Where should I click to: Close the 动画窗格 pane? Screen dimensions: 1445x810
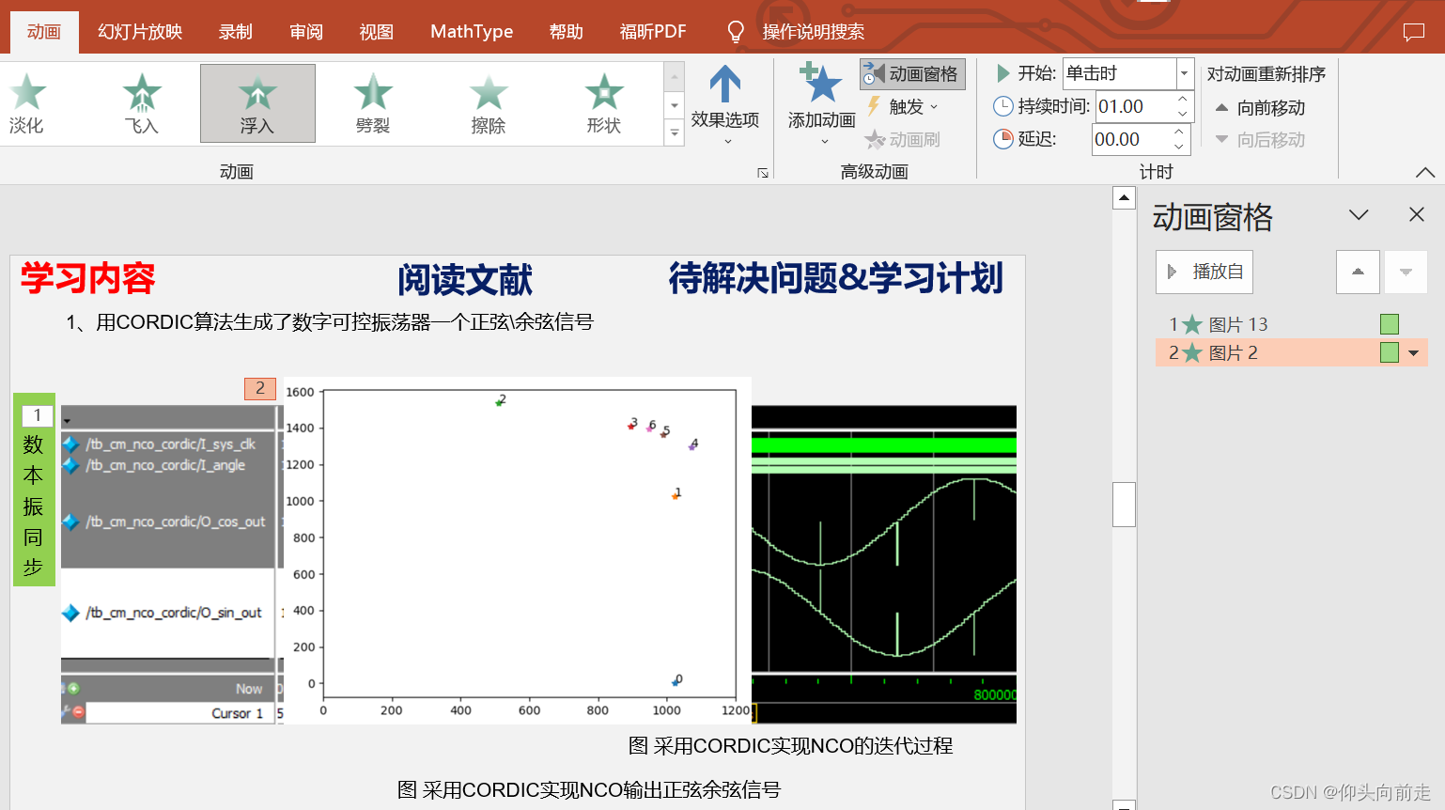coord(1417,215)
